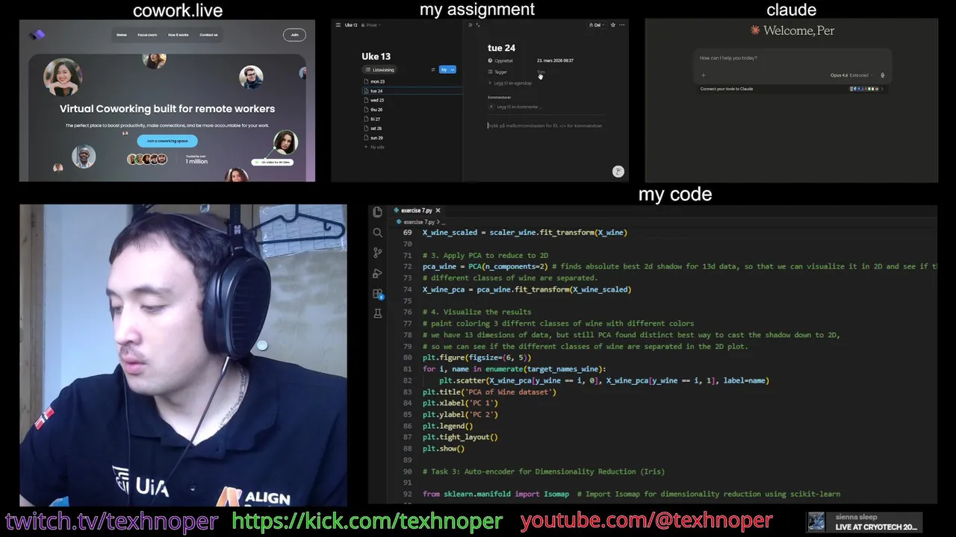956x537 pixels.
Task: Click the woman avatar near the On video badge
Action: 285,142
